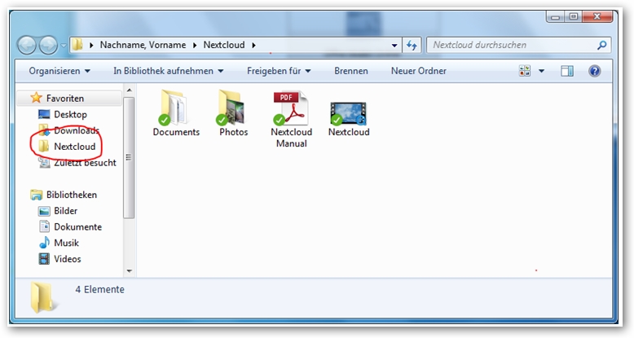Viewport: 634px width, 338px height.
Task: Click the search magnifier icon
Action: (601, 45)
